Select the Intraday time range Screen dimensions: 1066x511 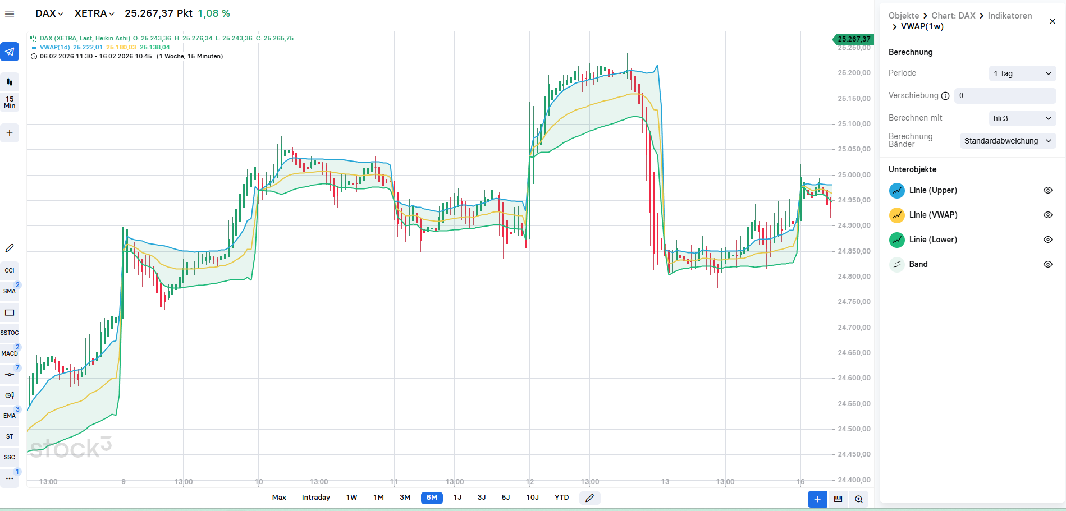[316, 498]
